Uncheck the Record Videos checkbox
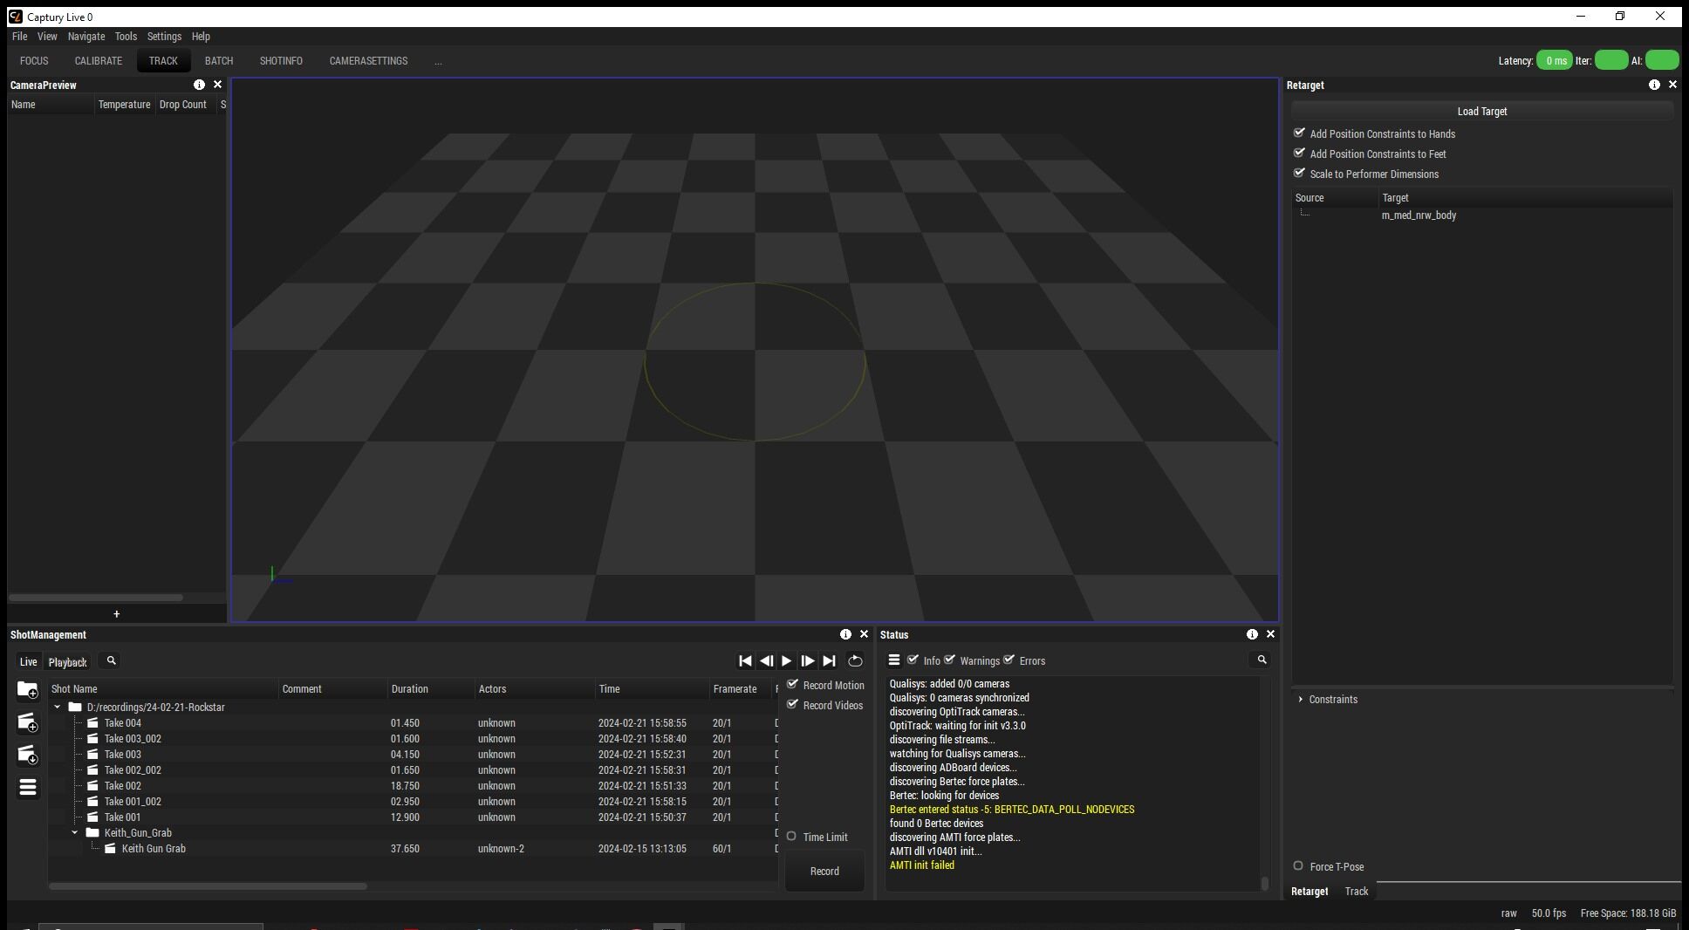 [793, 705]
